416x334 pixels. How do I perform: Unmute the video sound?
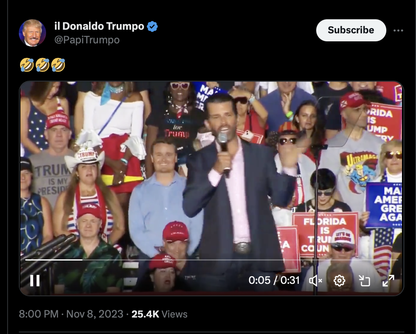(316, 280)
